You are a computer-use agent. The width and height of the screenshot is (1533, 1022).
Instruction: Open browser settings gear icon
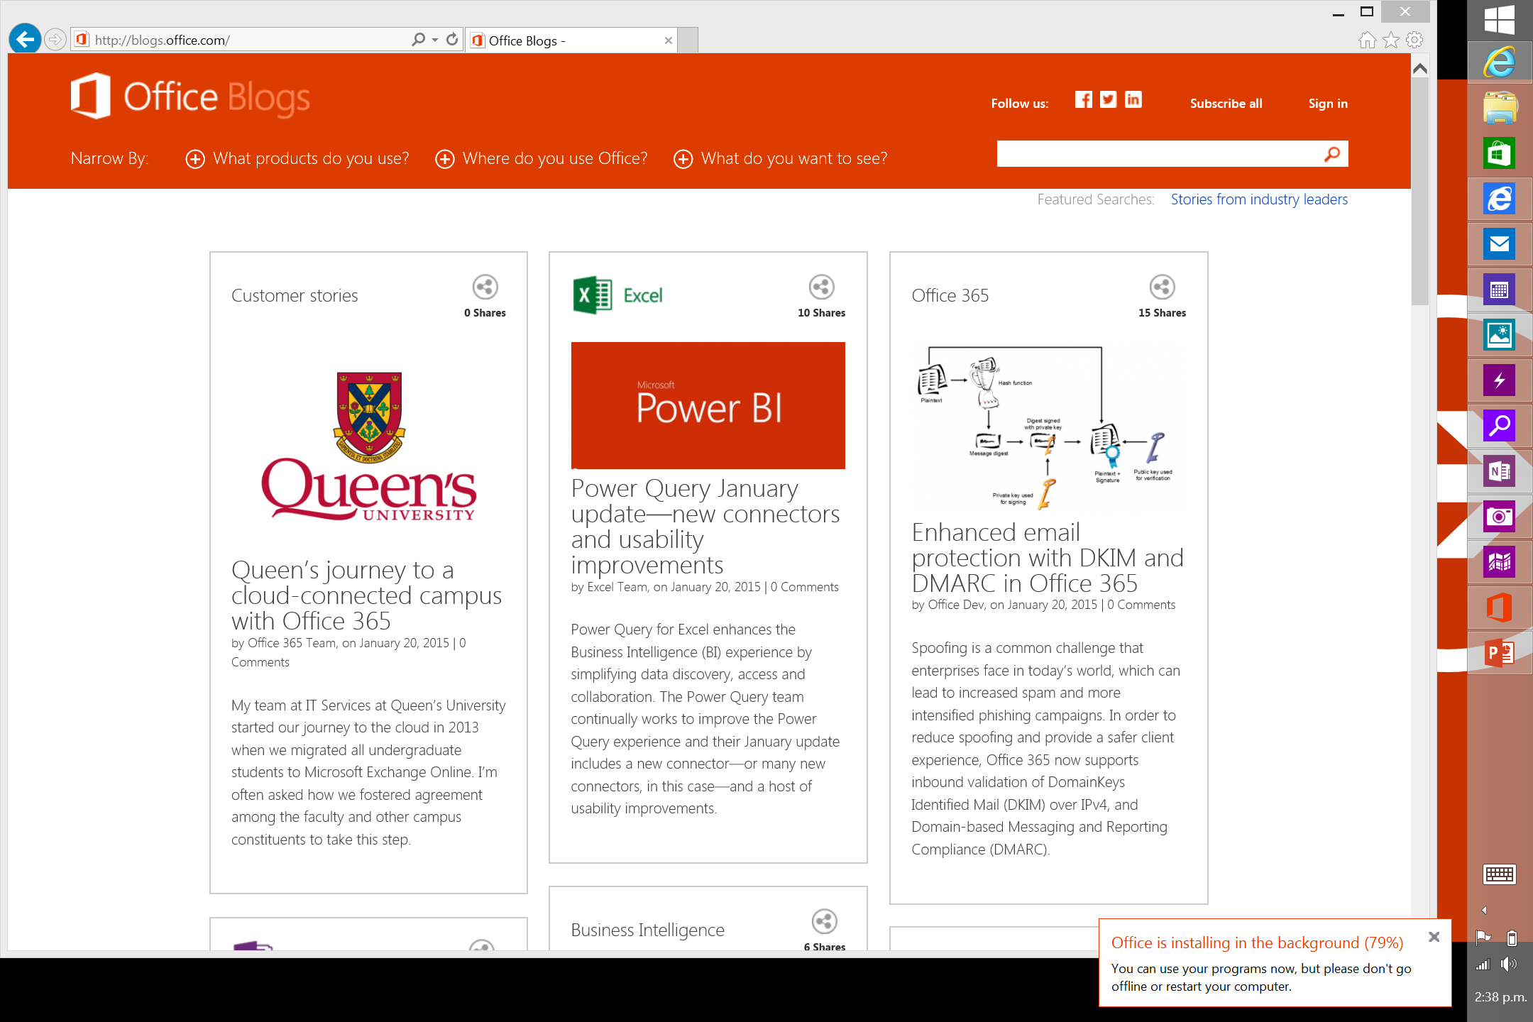click(x=1414, y=40)
